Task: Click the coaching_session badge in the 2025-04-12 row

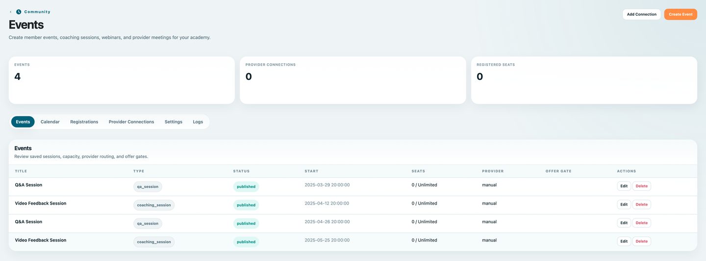Action: (154, 205)
